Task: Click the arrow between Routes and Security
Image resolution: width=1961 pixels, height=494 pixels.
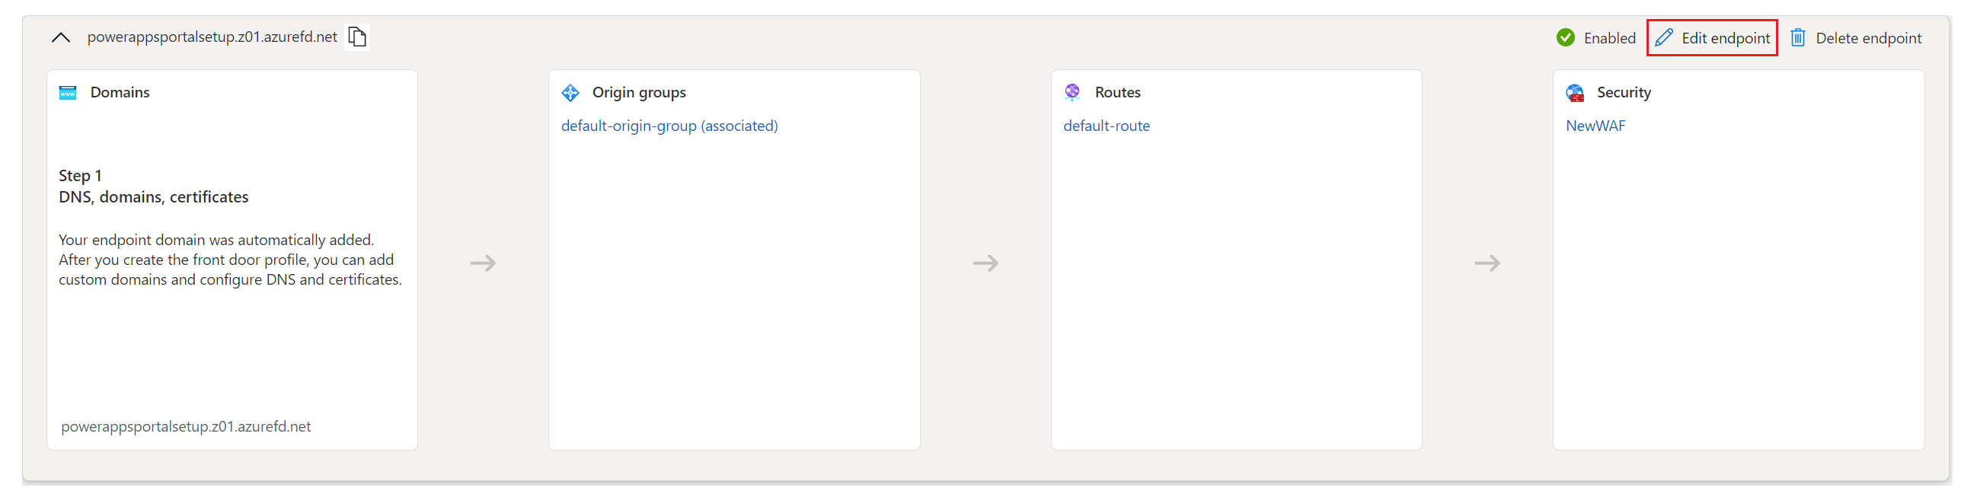Action: coord(1487,263)
